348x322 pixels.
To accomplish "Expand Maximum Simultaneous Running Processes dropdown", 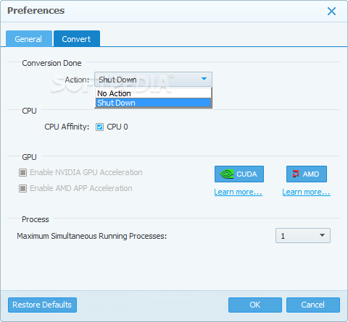I will click(x=303, y=236).
